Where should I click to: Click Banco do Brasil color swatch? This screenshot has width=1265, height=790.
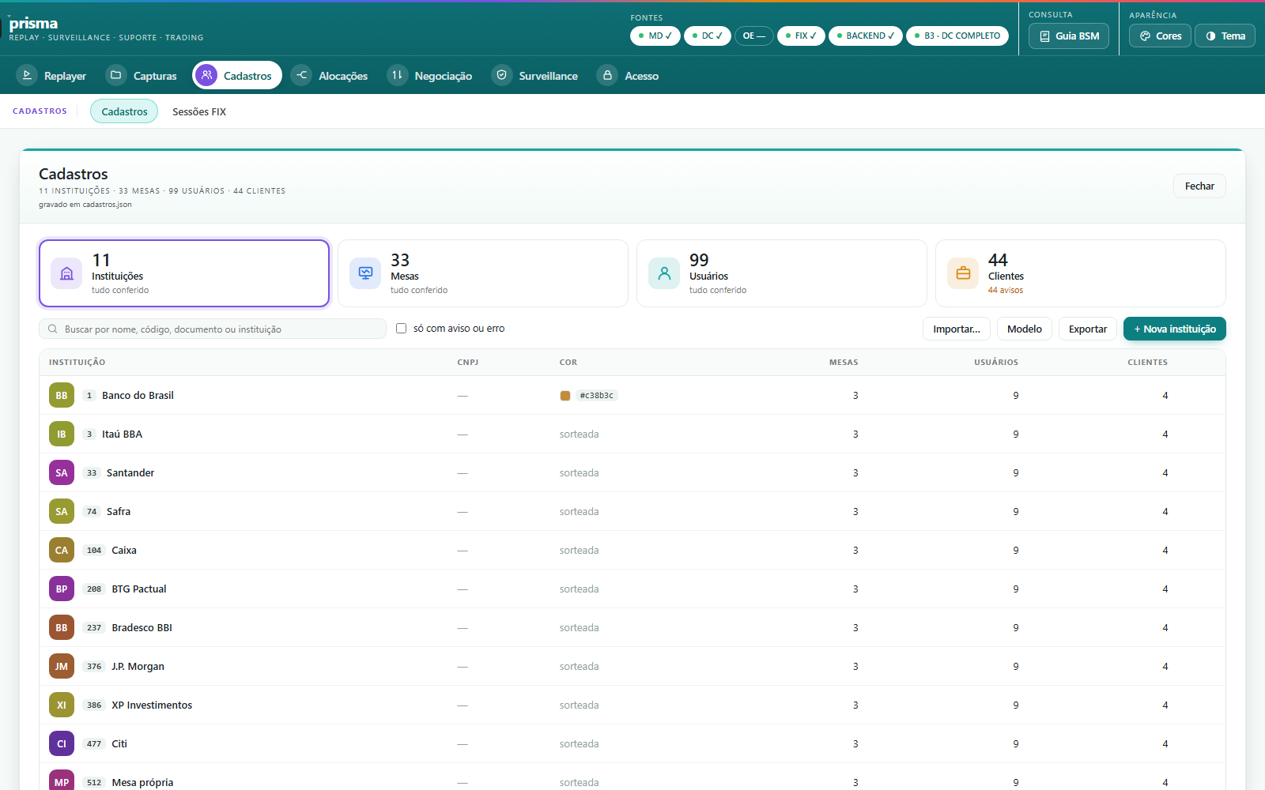(x=565, y=396)
